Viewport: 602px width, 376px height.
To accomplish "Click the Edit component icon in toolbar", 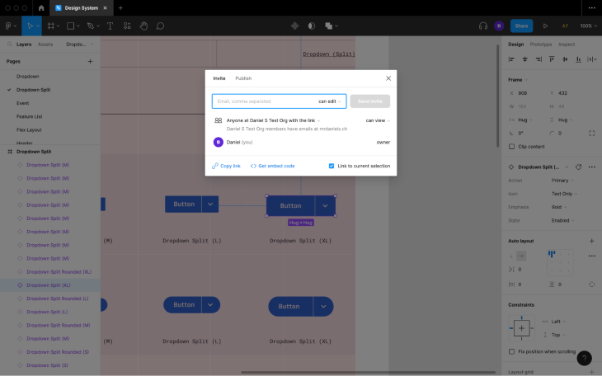I will [295, 26].
